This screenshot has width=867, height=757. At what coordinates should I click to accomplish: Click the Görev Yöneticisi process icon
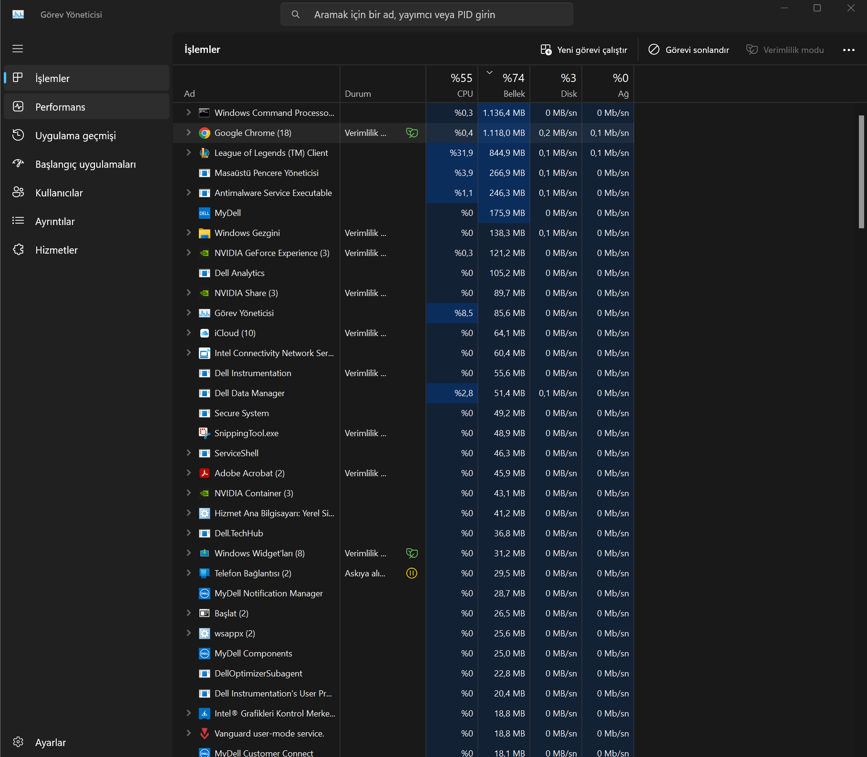pos(205,313)
